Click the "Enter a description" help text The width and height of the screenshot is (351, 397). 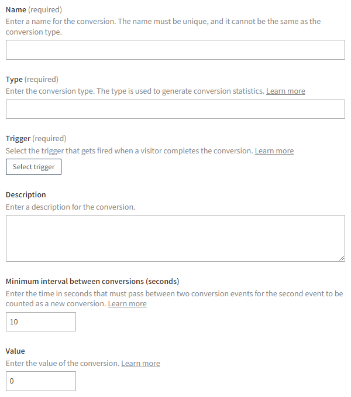70,207
